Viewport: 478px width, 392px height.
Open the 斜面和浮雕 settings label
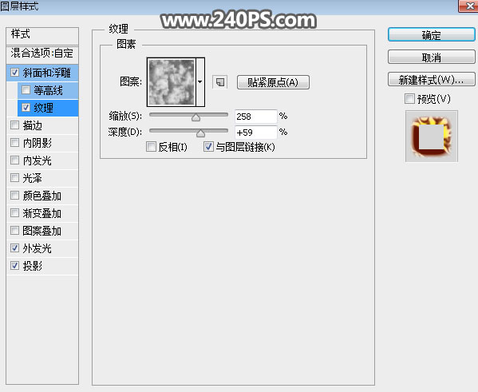coord(46,73)
